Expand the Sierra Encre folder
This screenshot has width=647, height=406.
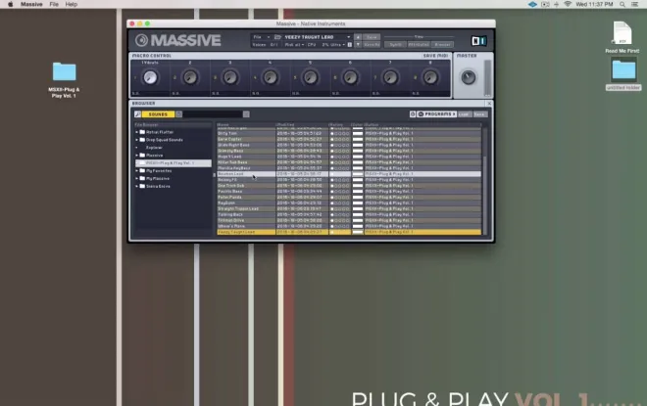coord(137,187)
